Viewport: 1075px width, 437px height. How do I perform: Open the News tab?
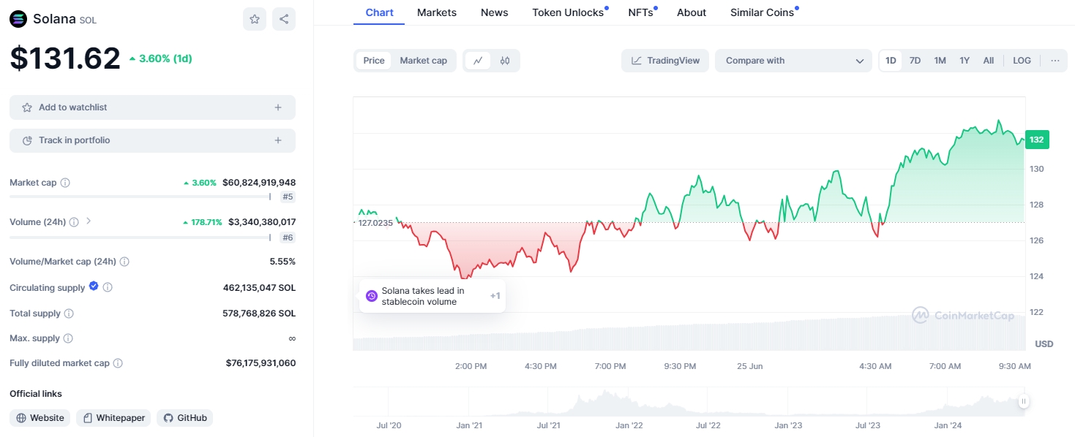tap(495, 12)
